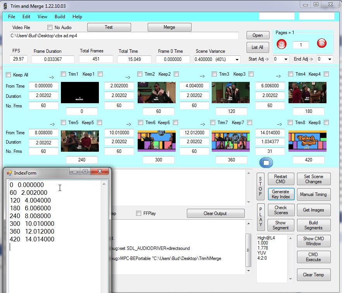Check the Keep All checkbox
Screen dimensions: 342x293
[x=8, y=75]
